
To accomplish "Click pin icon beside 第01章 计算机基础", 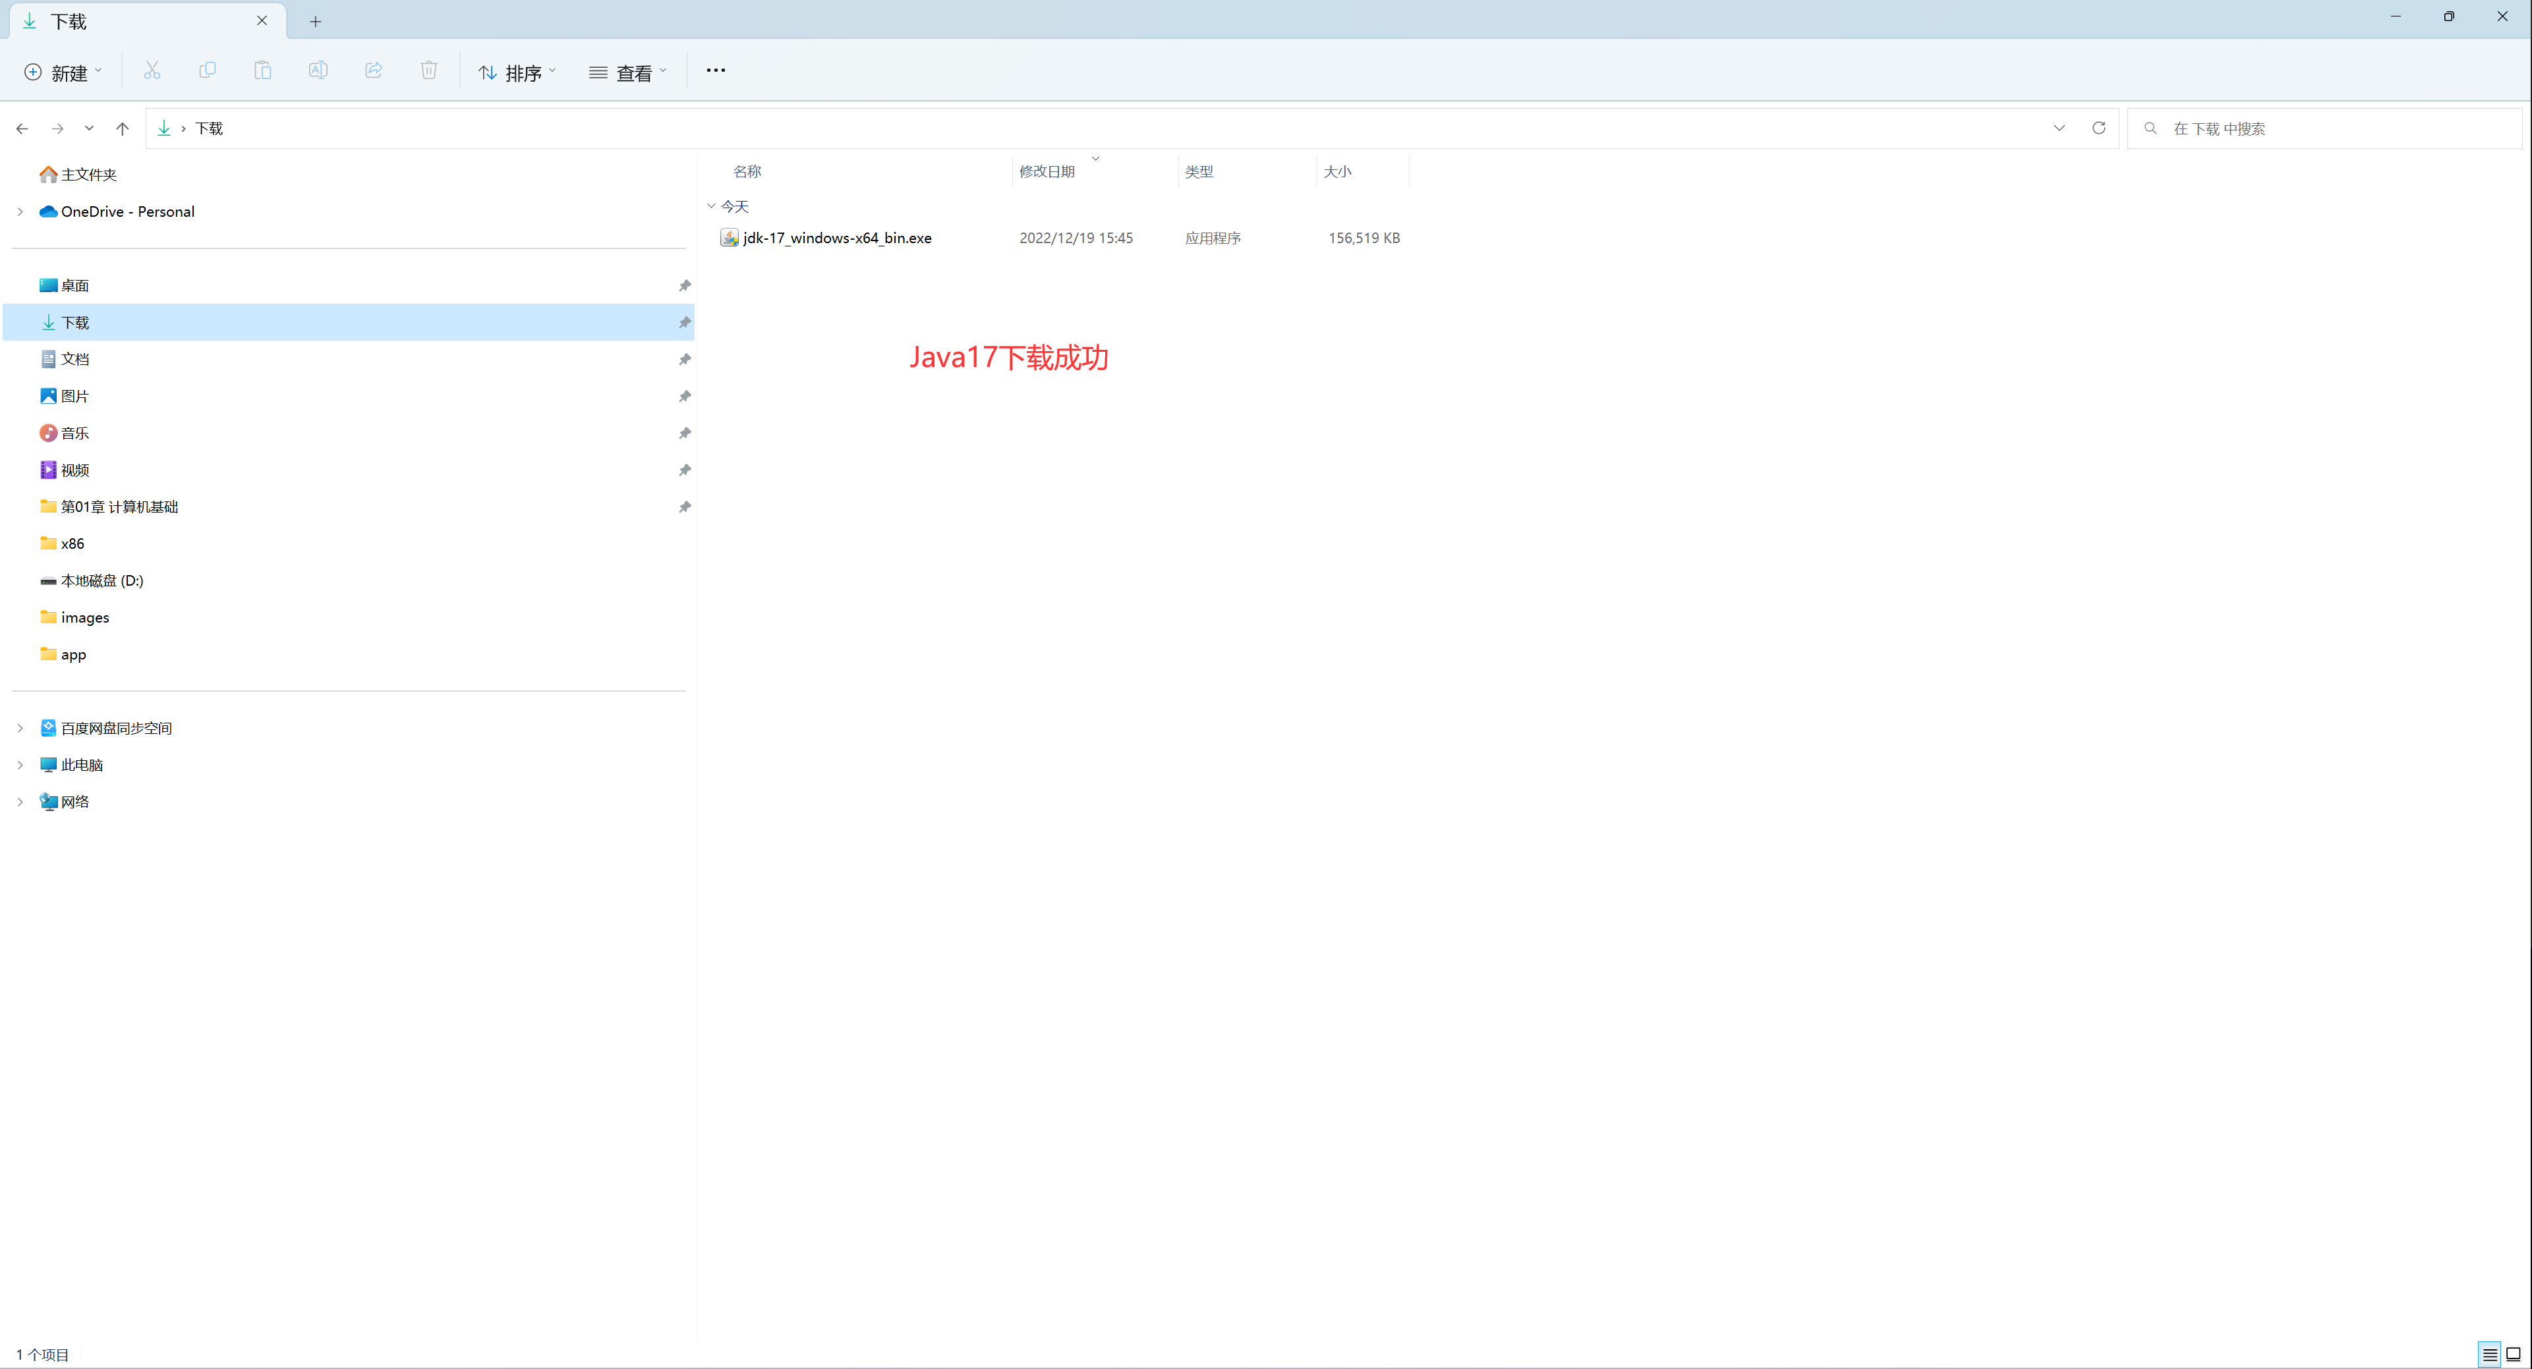I will pyautogui.click(x=685, y=507).
